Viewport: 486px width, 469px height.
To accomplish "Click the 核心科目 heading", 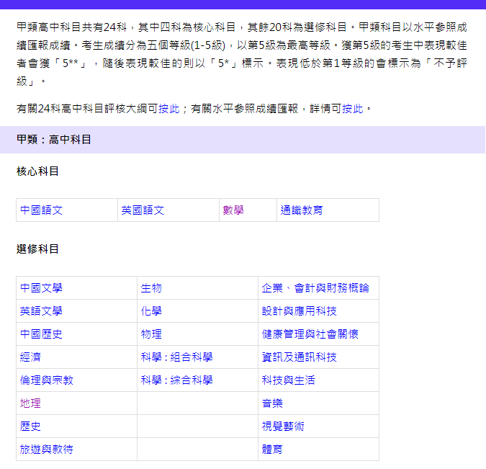I will 37,171.
